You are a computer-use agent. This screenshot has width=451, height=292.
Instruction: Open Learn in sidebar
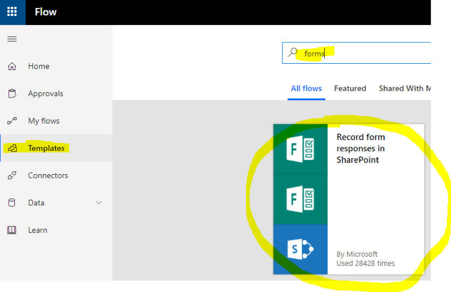click(x=38, y=230)
